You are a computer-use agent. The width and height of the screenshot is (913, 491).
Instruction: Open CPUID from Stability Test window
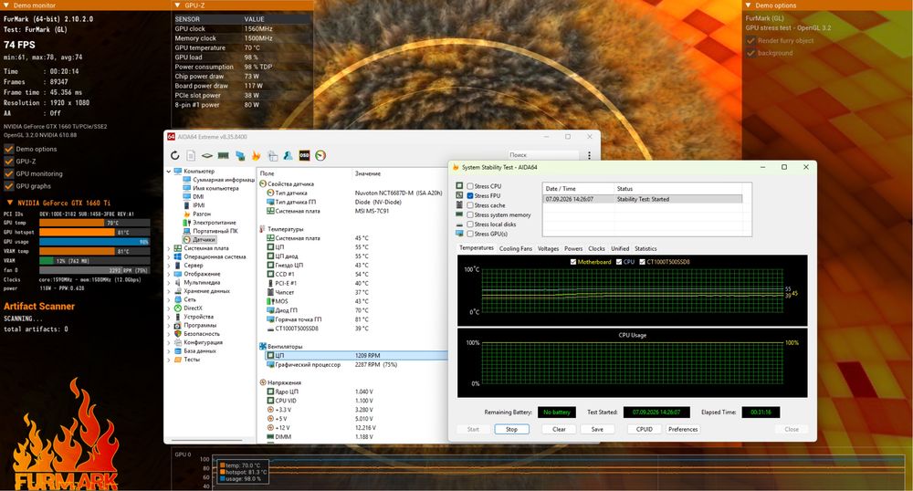(645, 429)
